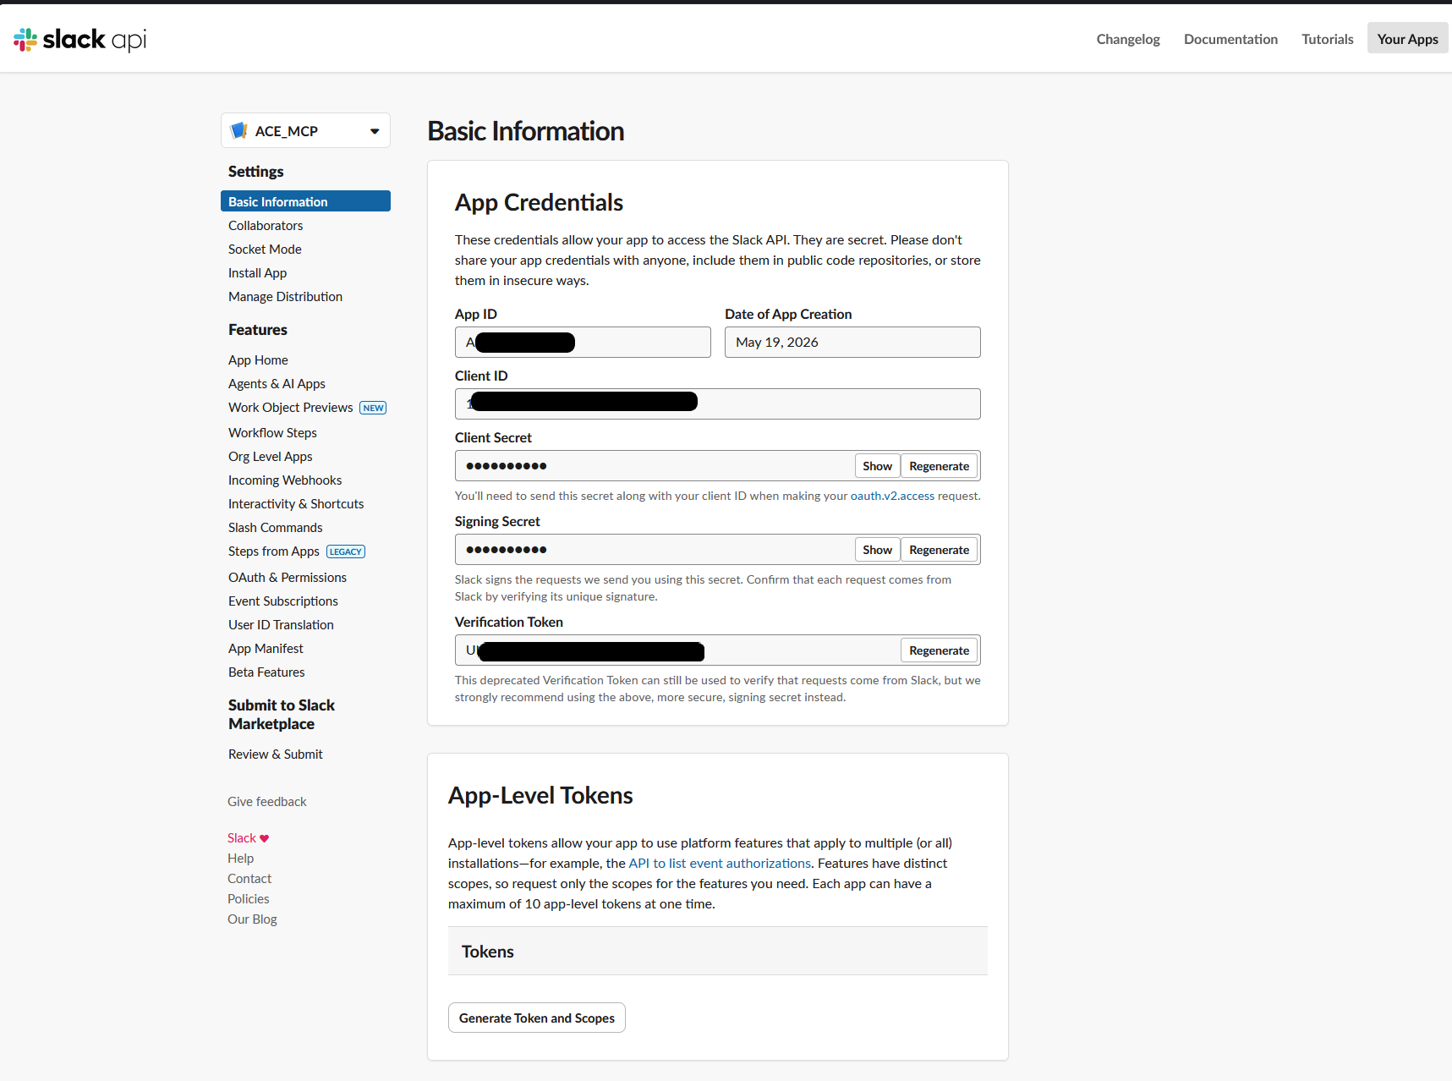Open Steps from Apps page
This screenshot has width=1452, height=1081.
(x=274, y=551)
